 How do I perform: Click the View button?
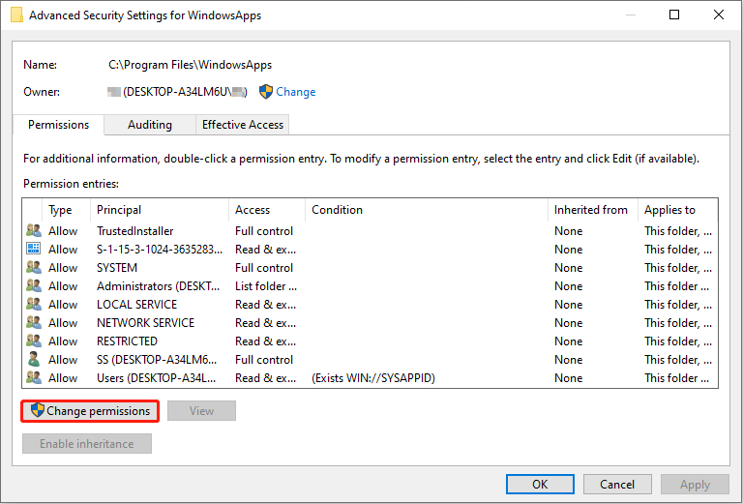pos(201,411)
